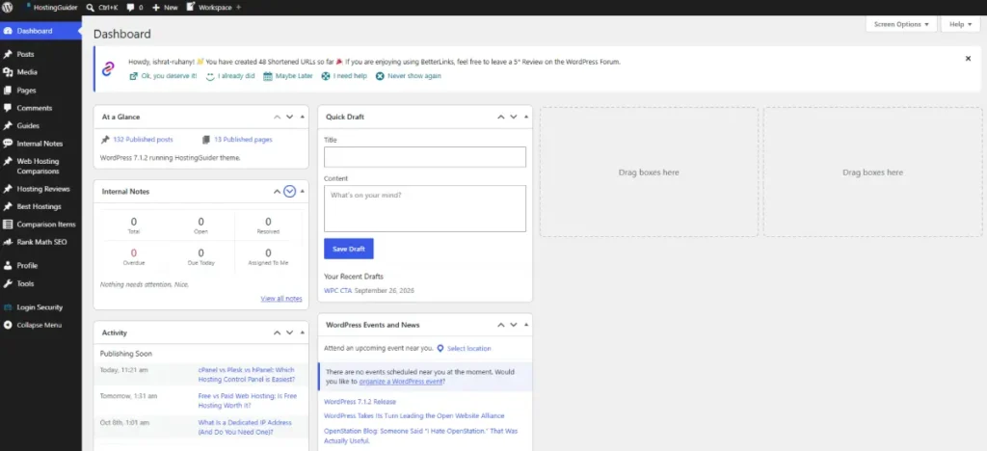Move At a Glance widget down
The image size is (987, 451).
click(289, 117)
